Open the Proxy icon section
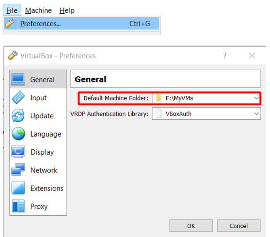270x237 pixels. [18, 206]
